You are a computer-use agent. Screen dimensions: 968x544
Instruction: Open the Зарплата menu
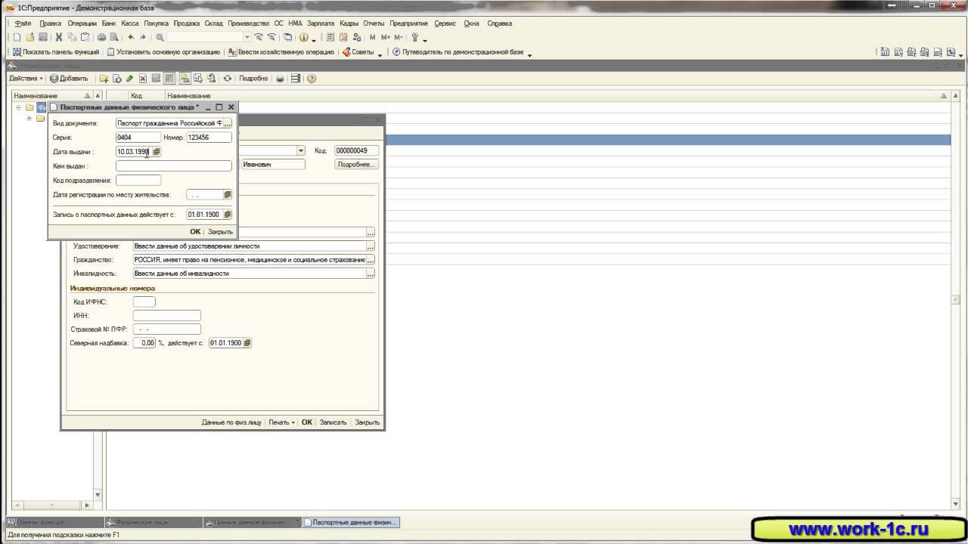pyautogui.click(x=321, y=23)
